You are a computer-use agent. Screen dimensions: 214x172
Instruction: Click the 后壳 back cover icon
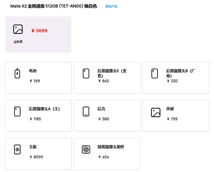click(x=86, y=112)
